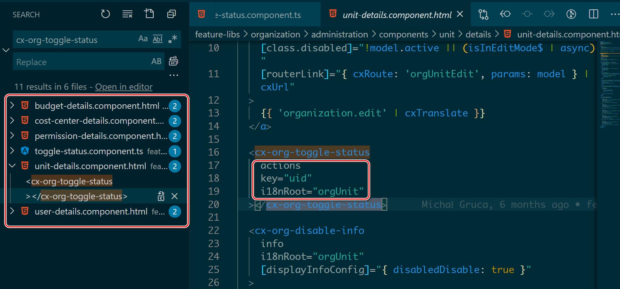Open file history git icon
This screenshot has width=620, height=289.
[x=571, y=14]
